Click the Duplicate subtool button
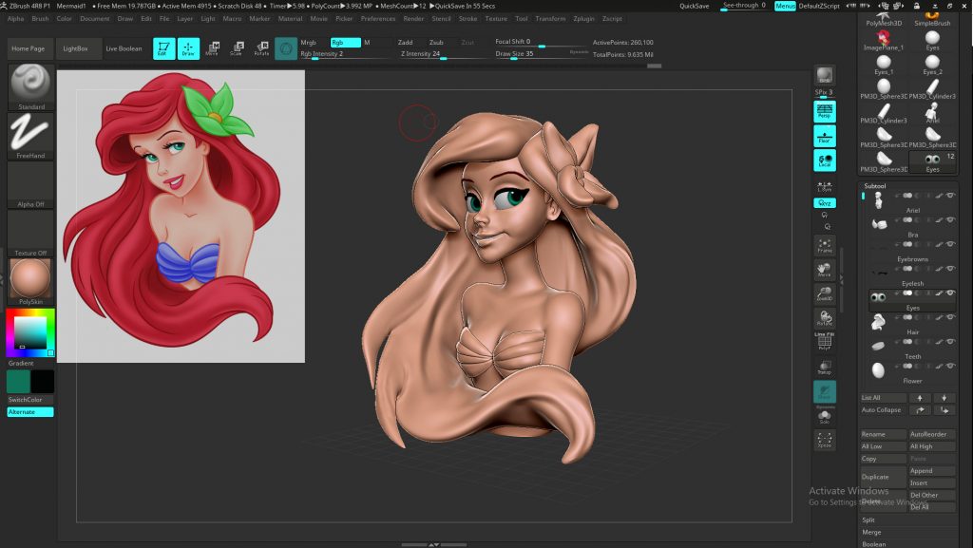The width and height of the screenshot is (973, 548). coord(883,477)
